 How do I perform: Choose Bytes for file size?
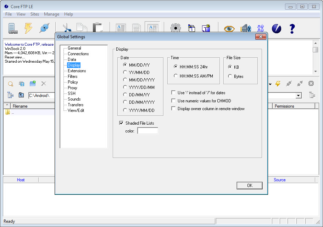(x=236, y=76)
